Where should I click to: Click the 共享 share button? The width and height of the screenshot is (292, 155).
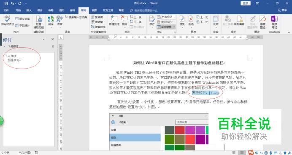282,11
